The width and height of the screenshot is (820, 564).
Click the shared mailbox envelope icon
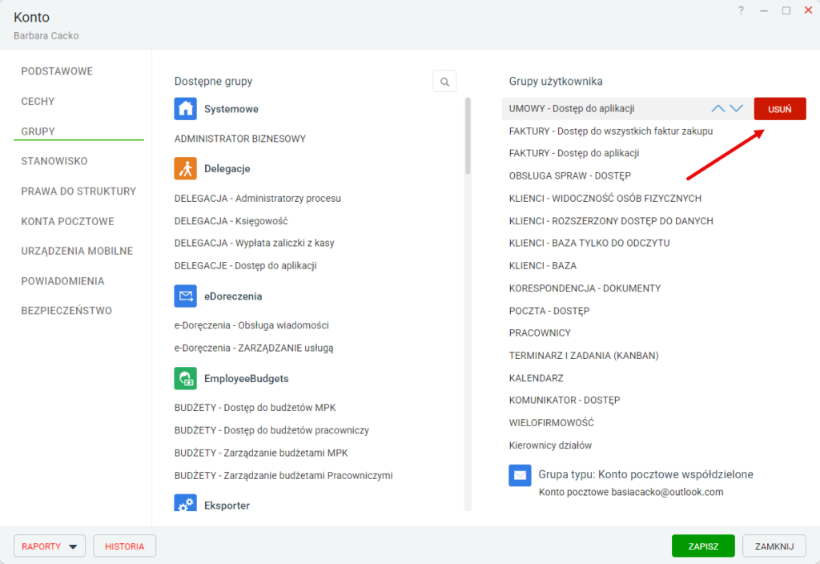point(520,475)
